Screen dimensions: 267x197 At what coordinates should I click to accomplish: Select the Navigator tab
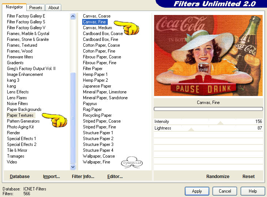(14, 7)
